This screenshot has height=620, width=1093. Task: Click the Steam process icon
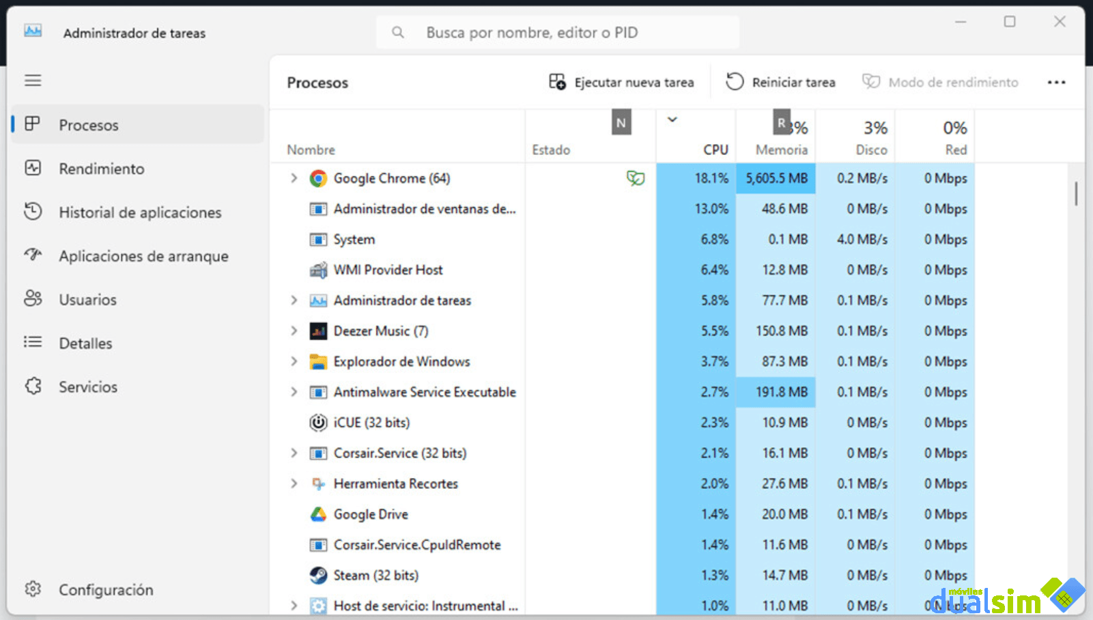(x=318, y=575)
